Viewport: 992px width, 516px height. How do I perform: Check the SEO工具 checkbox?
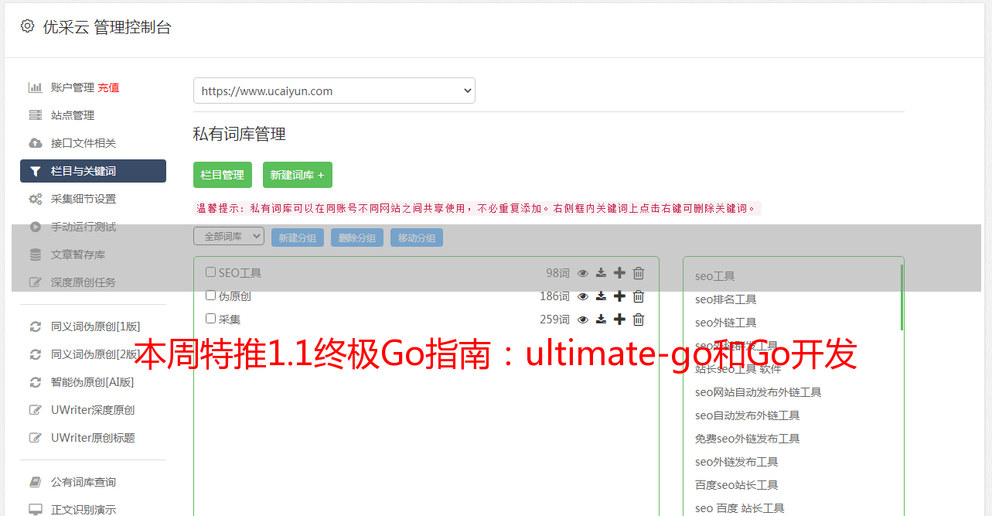(210, 272)
